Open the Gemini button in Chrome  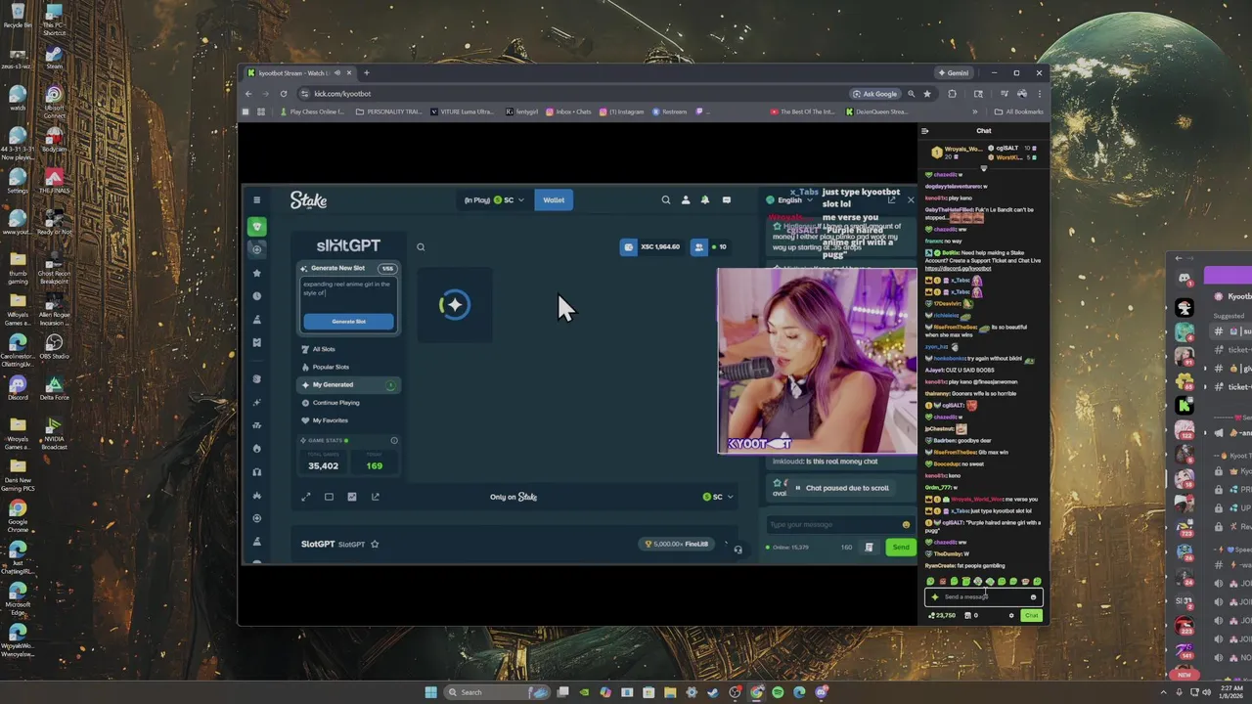(954, 73)
